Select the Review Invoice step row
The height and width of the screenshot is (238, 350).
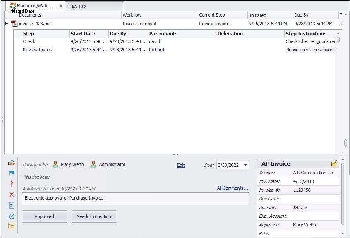(174, 50)
